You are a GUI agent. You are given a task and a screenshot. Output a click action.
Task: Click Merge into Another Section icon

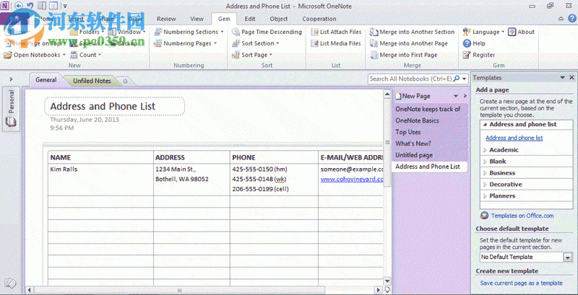coord(374,32)
